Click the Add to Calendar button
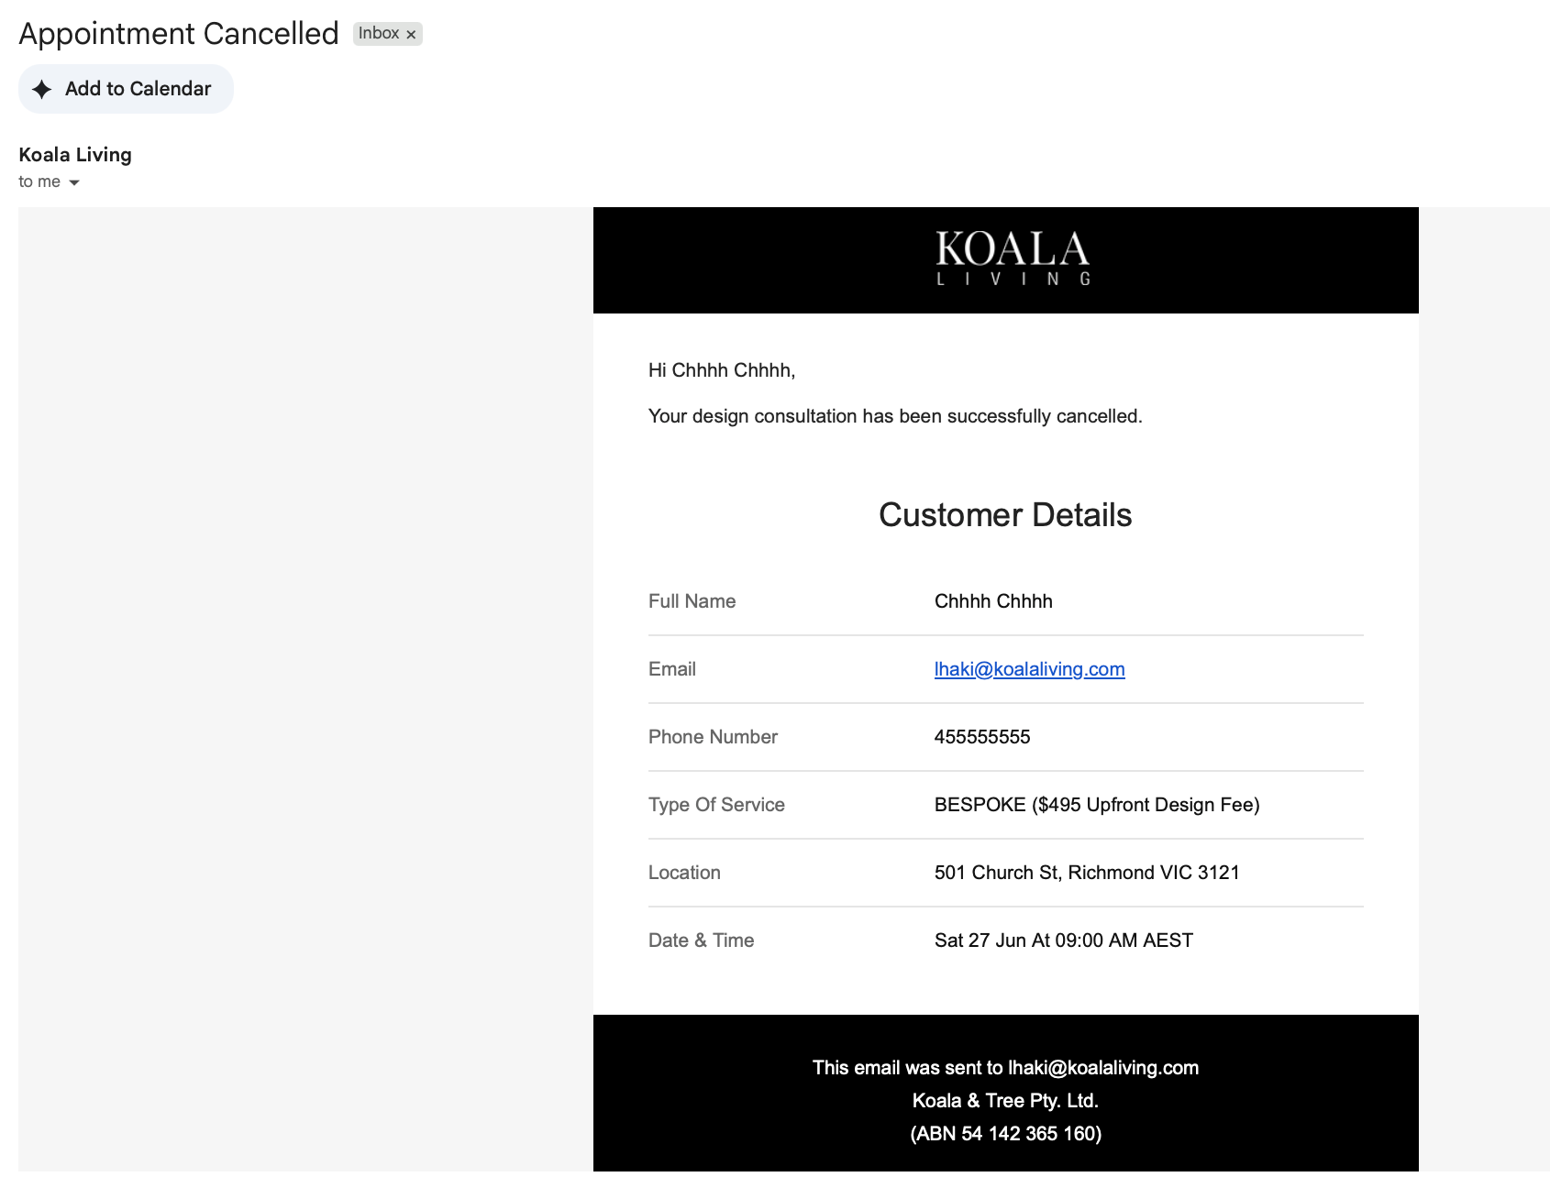Image resolution: width=1550 pixels, height=1199 pixels. point(126,89)
